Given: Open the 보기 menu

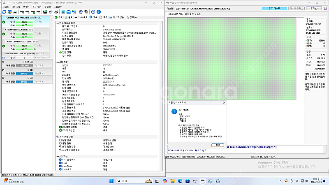Looking at the screenshot, I should [26, 7].
